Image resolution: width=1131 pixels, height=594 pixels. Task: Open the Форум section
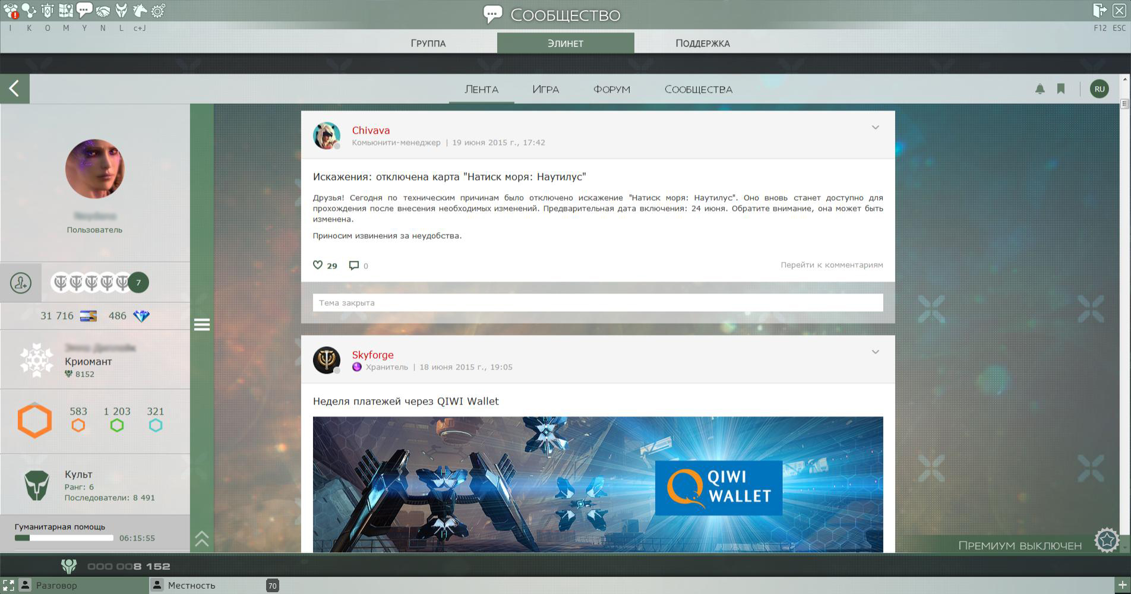[x=612, y=89]
